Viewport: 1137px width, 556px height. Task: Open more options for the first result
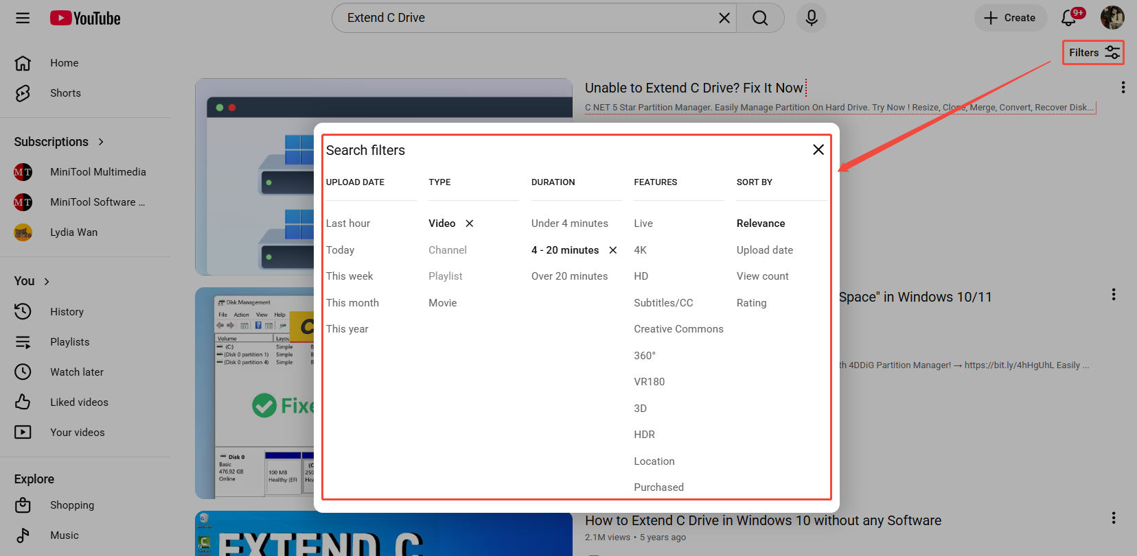(x=1123, y=87)
